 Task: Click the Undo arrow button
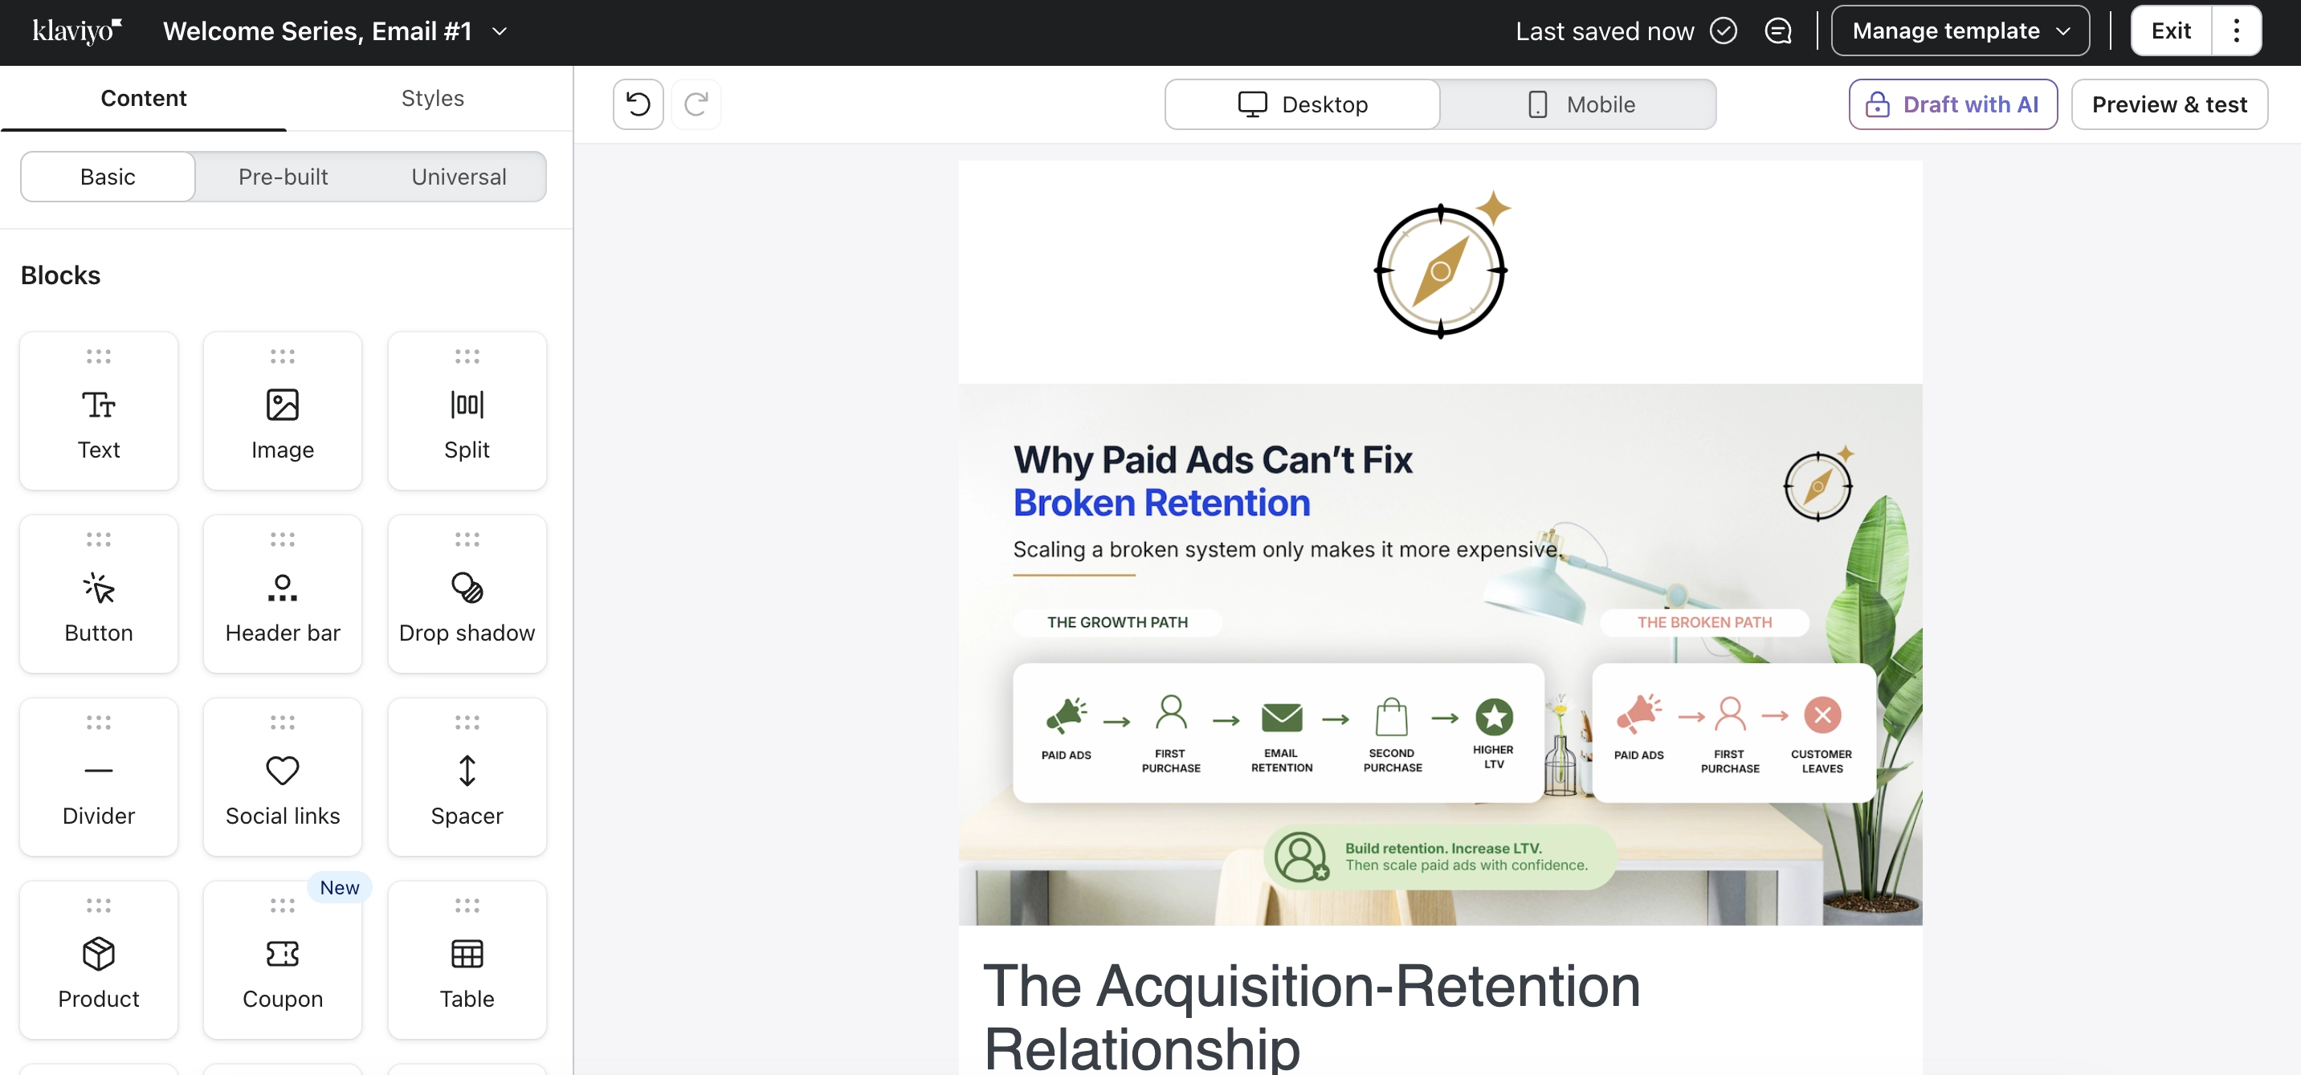pyautogui.click(x=638, y=104)
